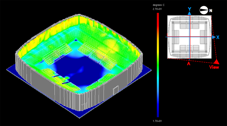Click the red View direction triangle
This screenshot has height=126, width=227.
(217, 61)
